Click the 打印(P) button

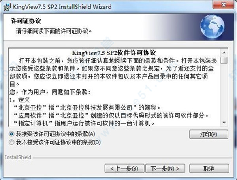pos(209,134)
